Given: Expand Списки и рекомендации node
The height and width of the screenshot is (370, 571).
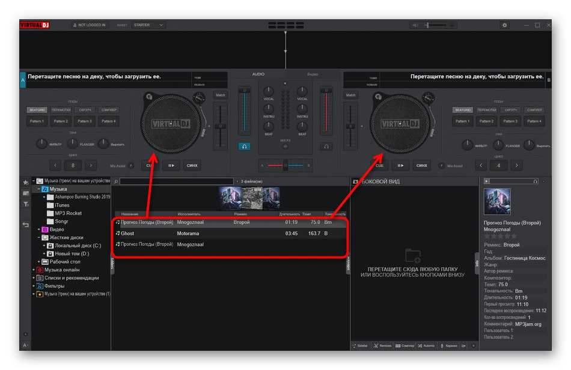Looking at the screenshot, I should click(34, 278).
